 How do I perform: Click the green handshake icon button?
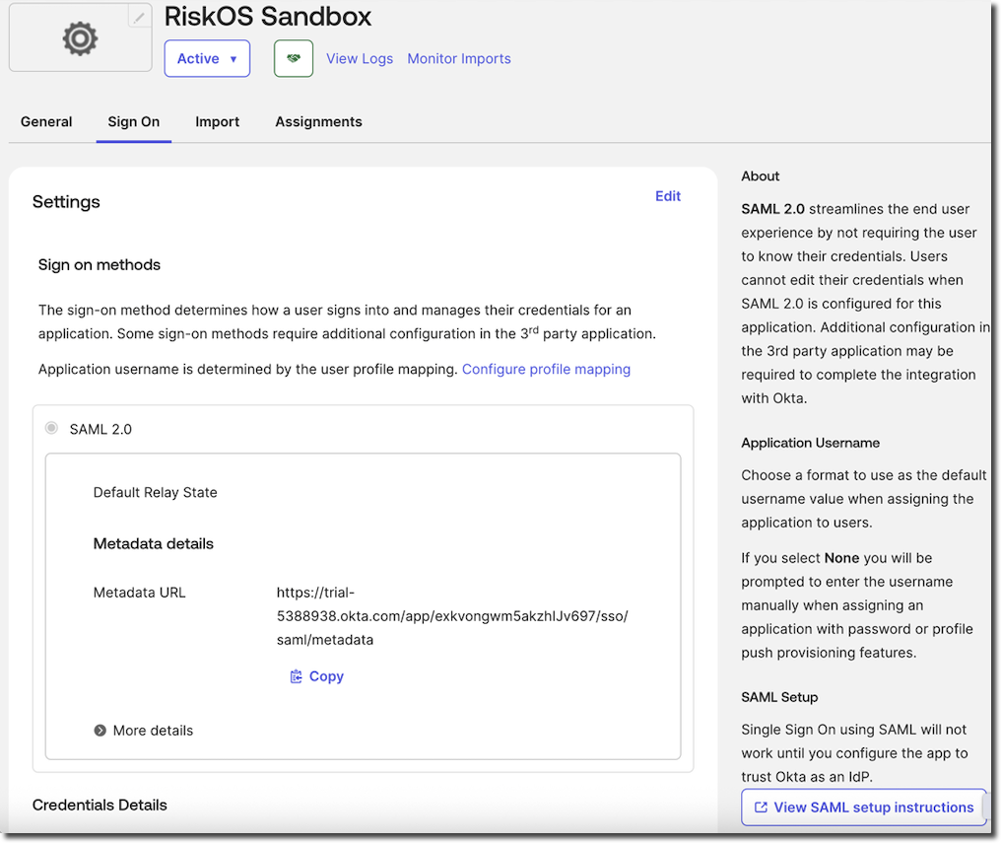293,58
